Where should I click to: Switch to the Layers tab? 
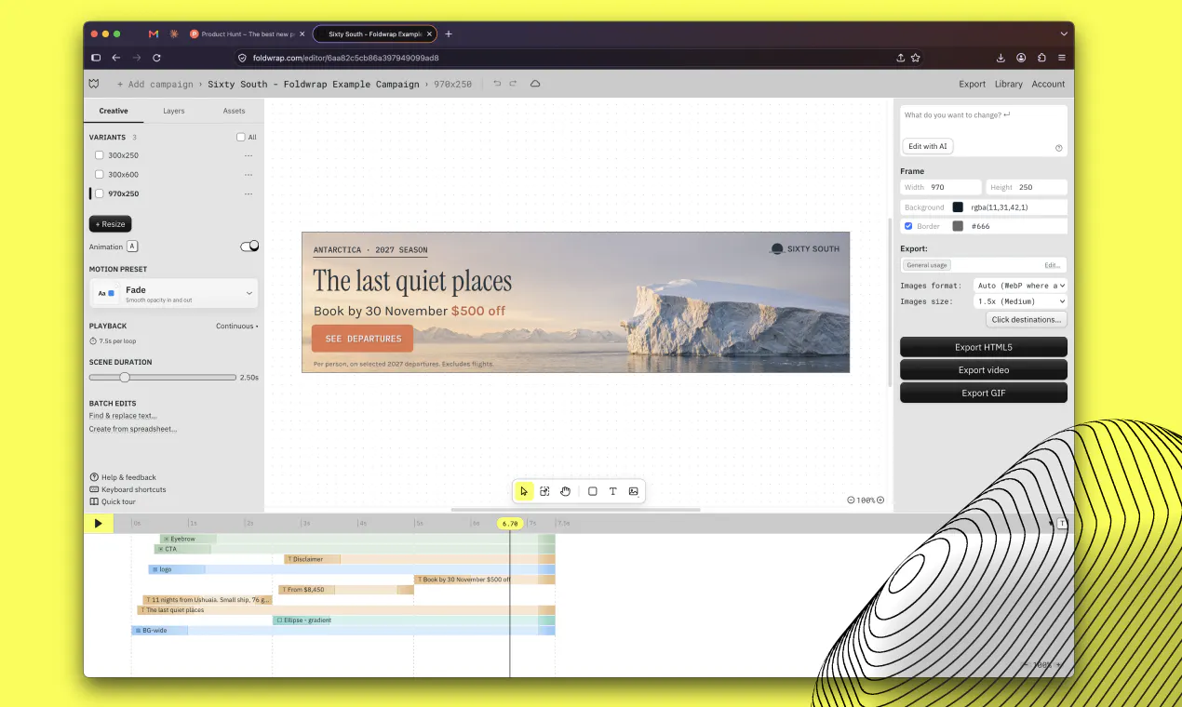(174, 111)
